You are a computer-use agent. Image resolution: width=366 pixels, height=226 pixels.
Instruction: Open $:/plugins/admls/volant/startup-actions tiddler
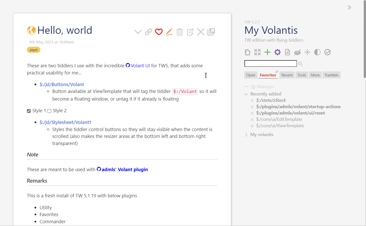(x=298, y=107)
